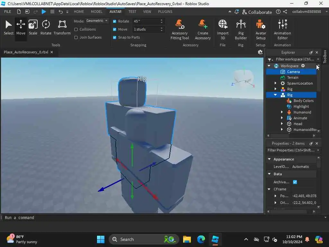This screenshot has height=247, width=329.
Task: Pick the Scale tool
Action: (x=33, y=28)
